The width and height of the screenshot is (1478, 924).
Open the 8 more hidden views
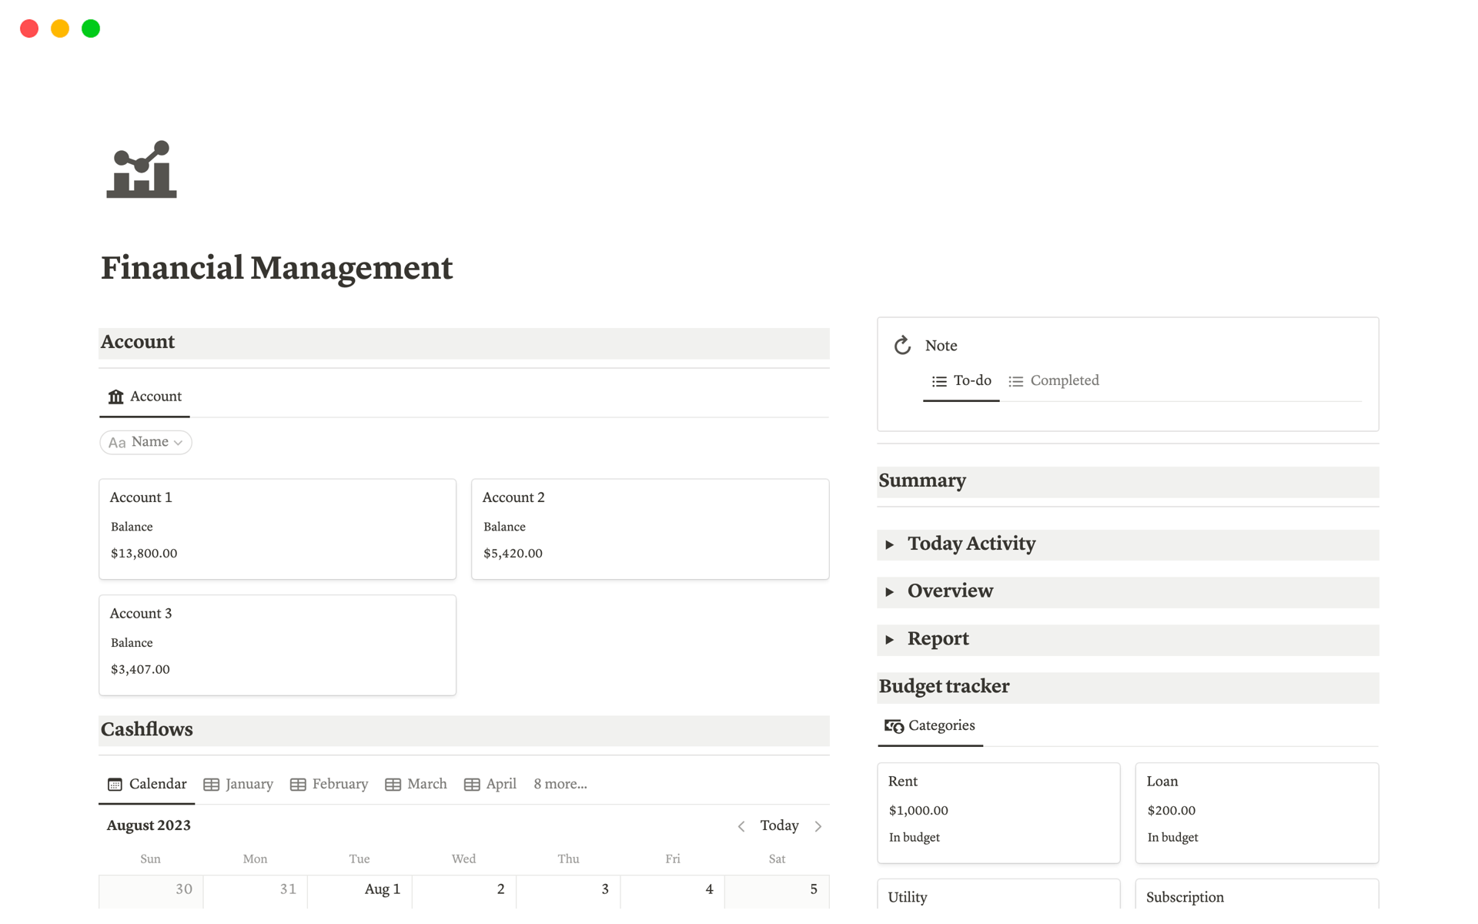560,784
